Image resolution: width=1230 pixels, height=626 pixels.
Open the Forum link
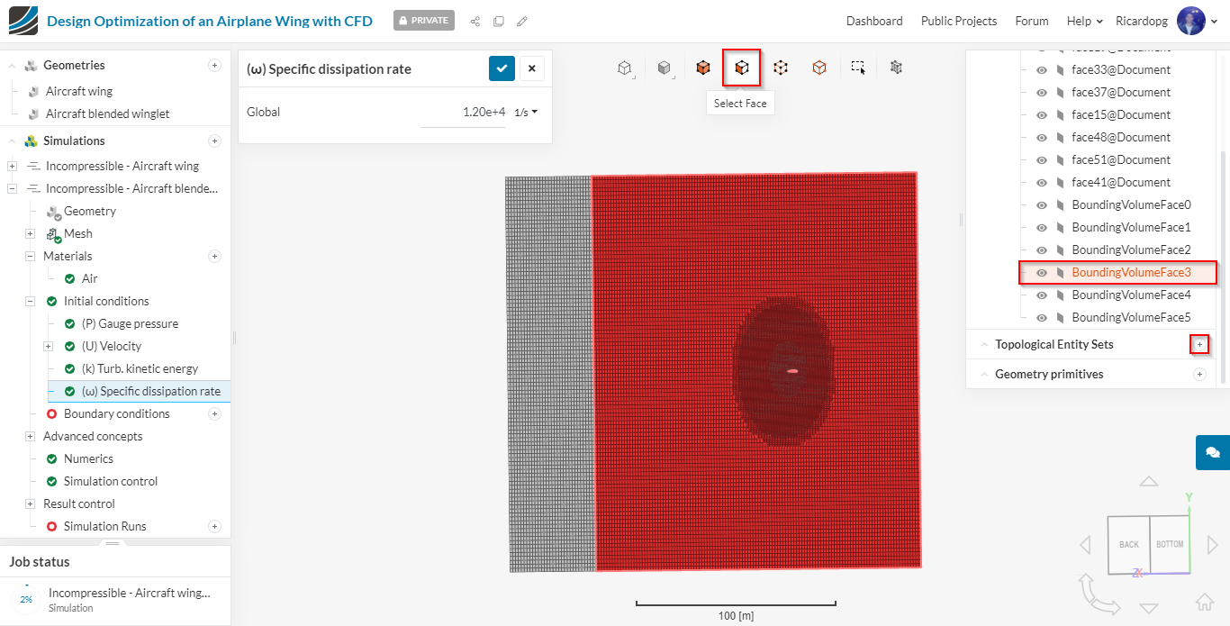pyautogui.click(x=1032, y=21)
